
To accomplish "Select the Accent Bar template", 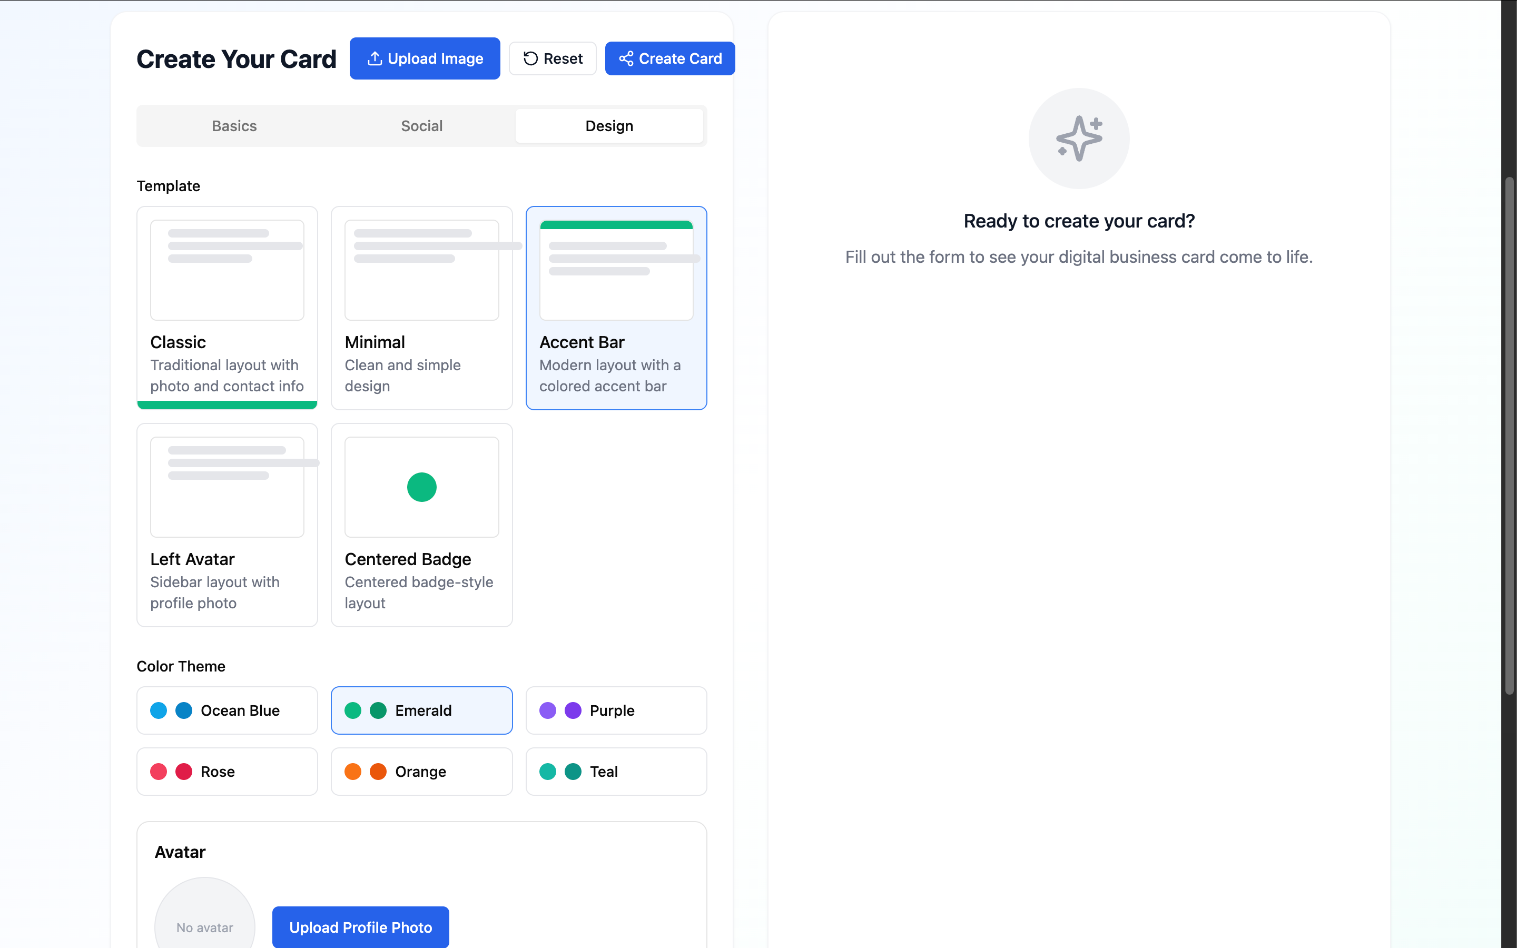I will (616, 307).
